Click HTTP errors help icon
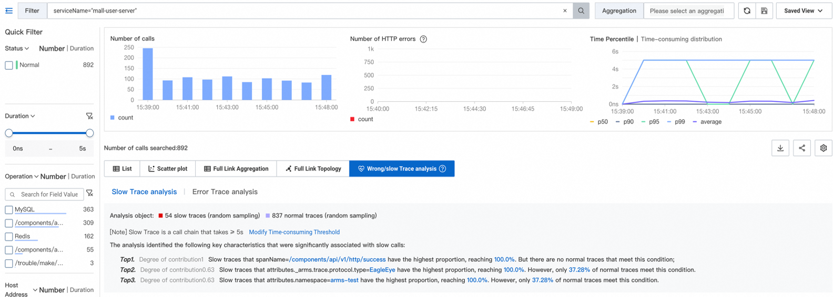The width and height of the screenshot is (833, 297). (x=423, y=39)
